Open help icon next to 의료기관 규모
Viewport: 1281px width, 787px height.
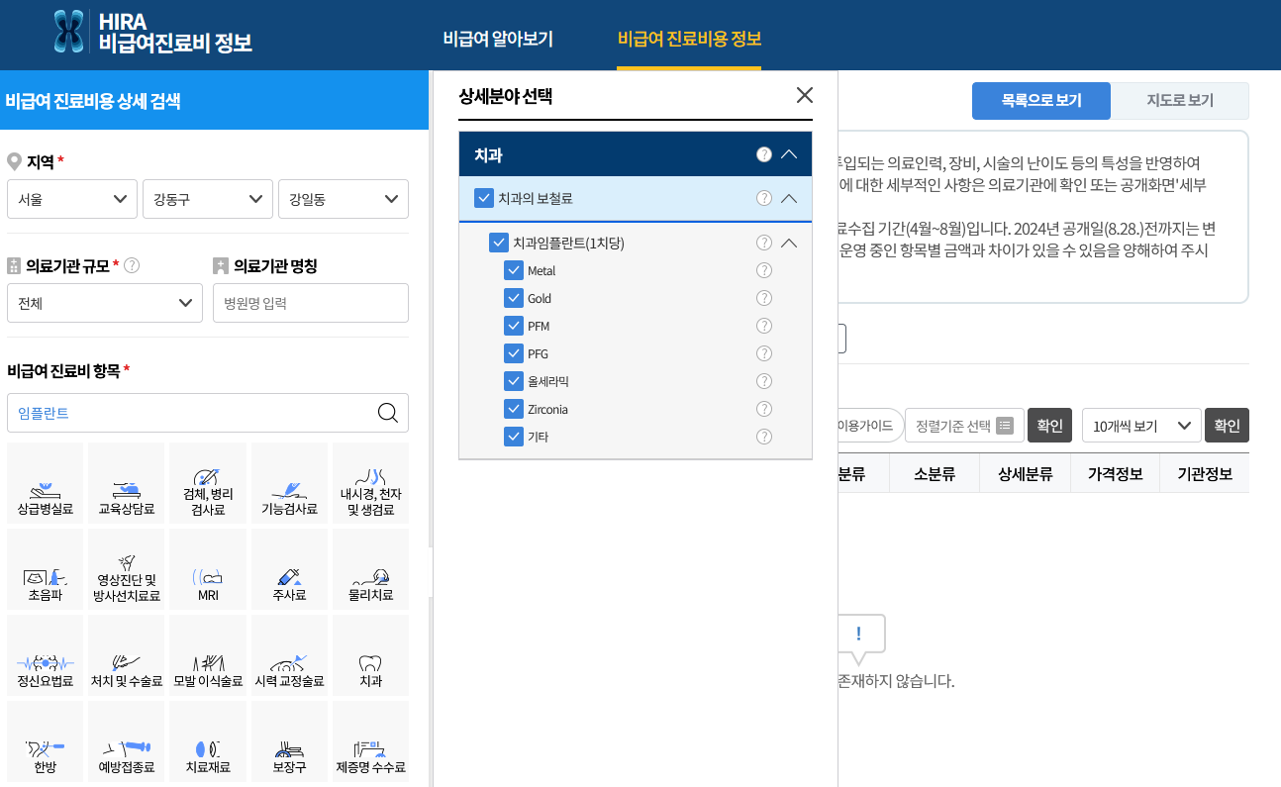tap(132, 265)
